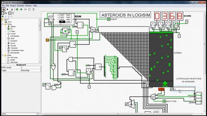The image size is (207, 116).
Task: Pick the AND gate toolbar icon
Action: [29, 9]
